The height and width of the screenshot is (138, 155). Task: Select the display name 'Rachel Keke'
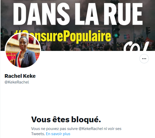(x=20, y=76)
